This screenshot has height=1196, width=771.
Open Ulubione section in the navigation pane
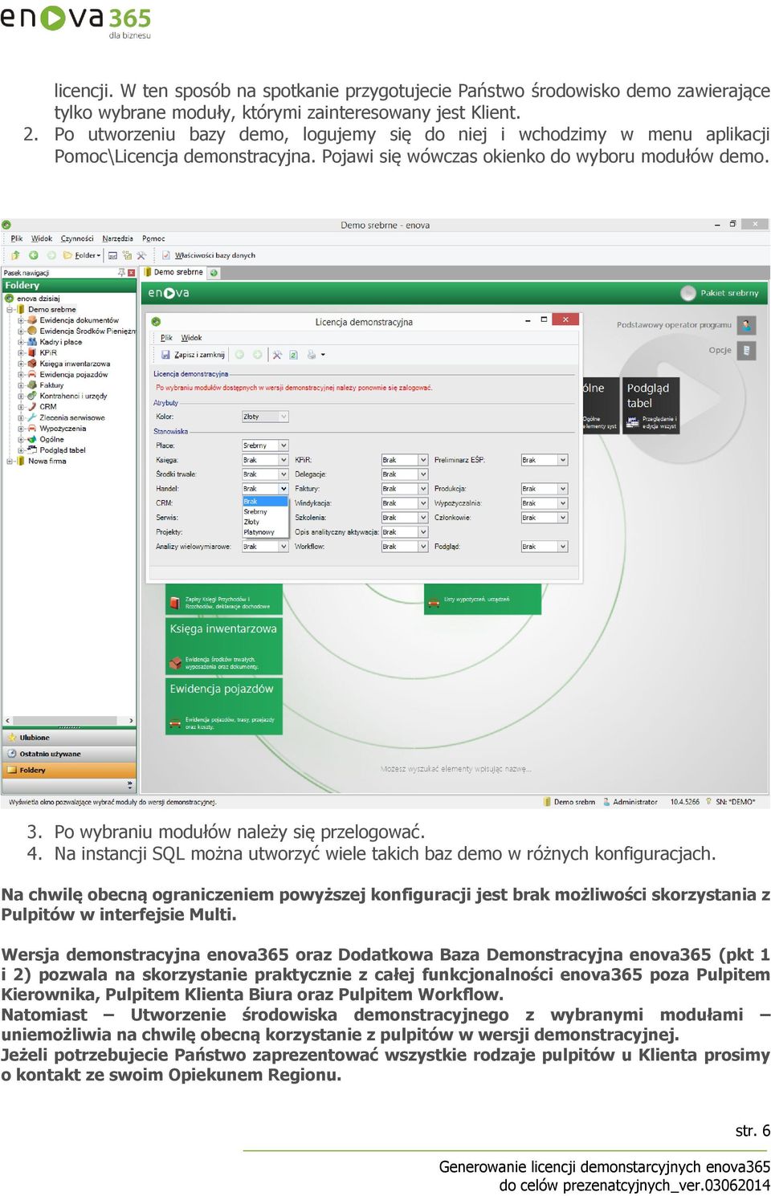point(69,738)
